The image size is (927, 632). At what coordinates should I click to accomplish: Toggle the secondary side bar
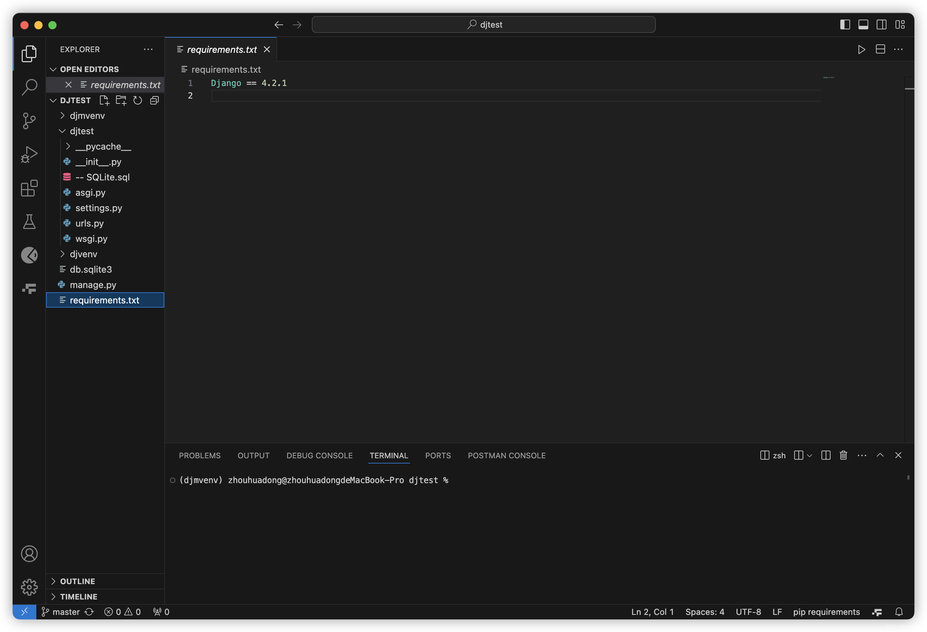click(x=882, y=25)
